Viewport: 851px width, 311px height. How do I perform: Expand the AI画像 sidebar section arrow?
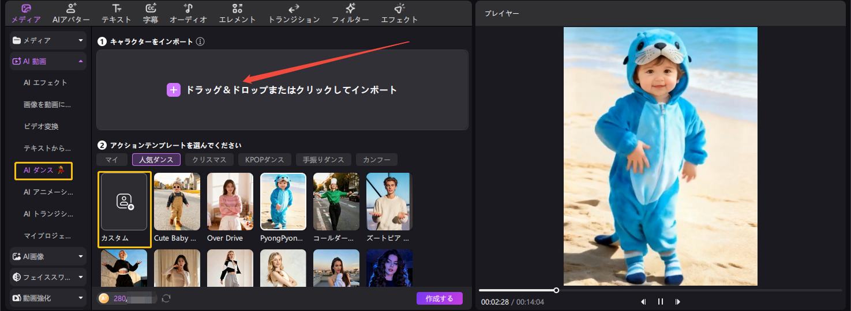pos(81,256)
